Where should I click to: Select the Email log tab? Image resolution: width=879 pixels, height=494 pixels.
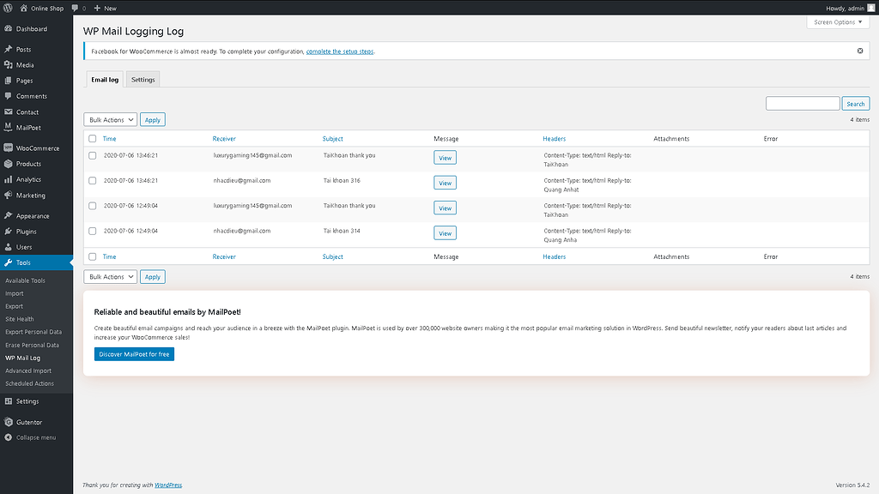pos(104,79)
